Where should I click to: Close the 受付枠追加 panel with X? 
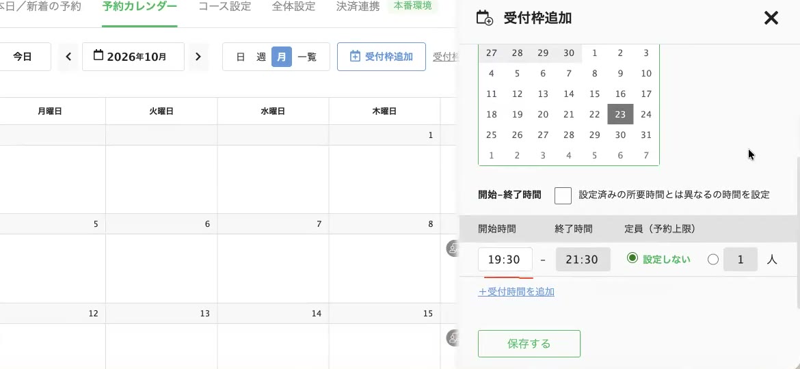coord(771,18)
